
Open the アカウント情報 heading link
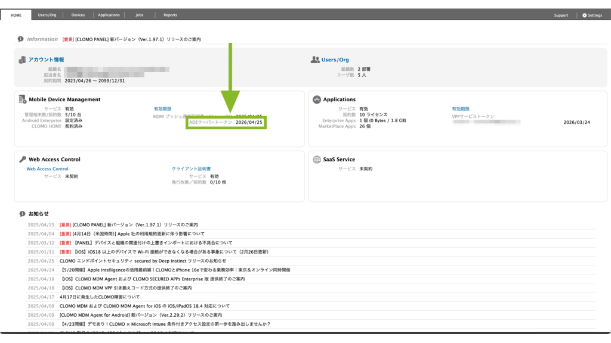click(x=46, y=60)
